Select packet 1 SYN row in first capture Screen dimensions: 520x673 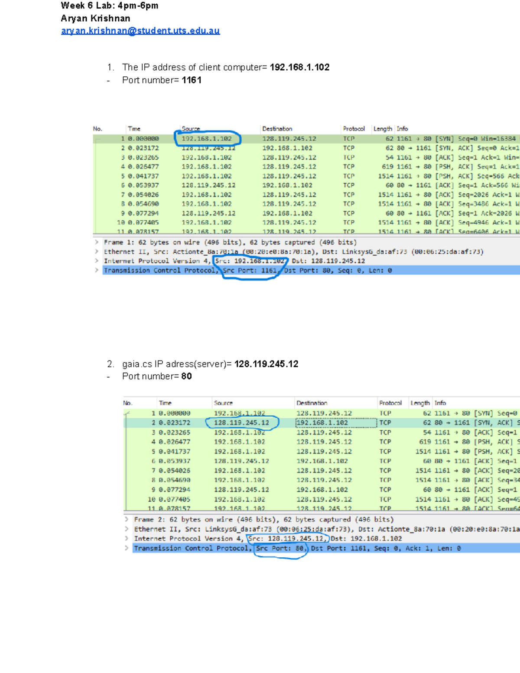[303, 139]
